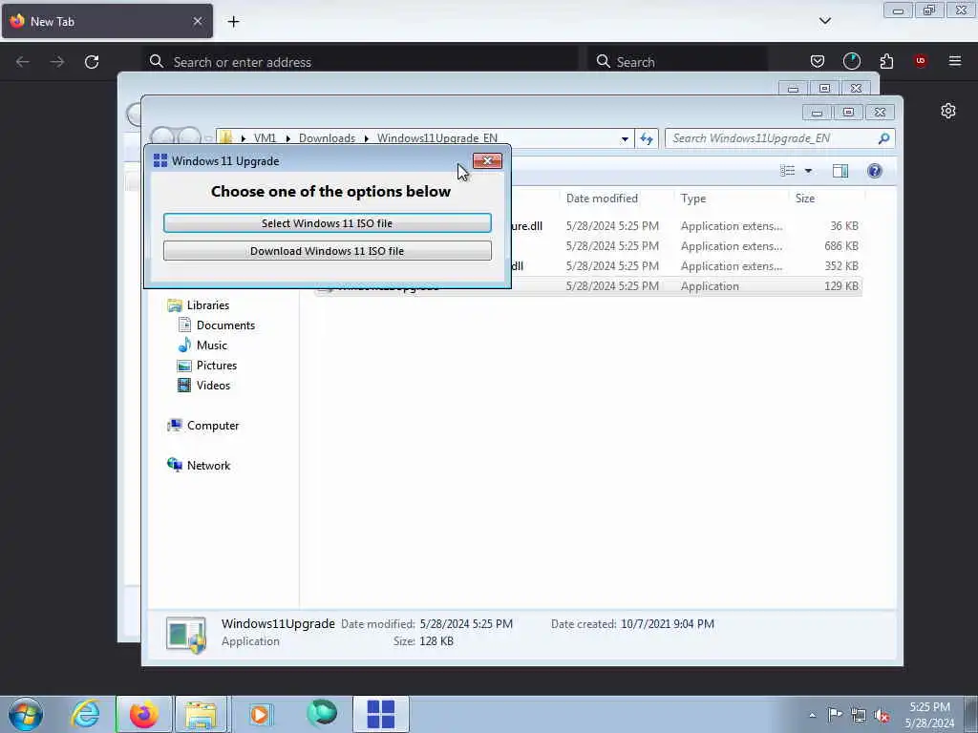Switch to the New Tab tab
The image size is (978, 733).
pos(107,21)
